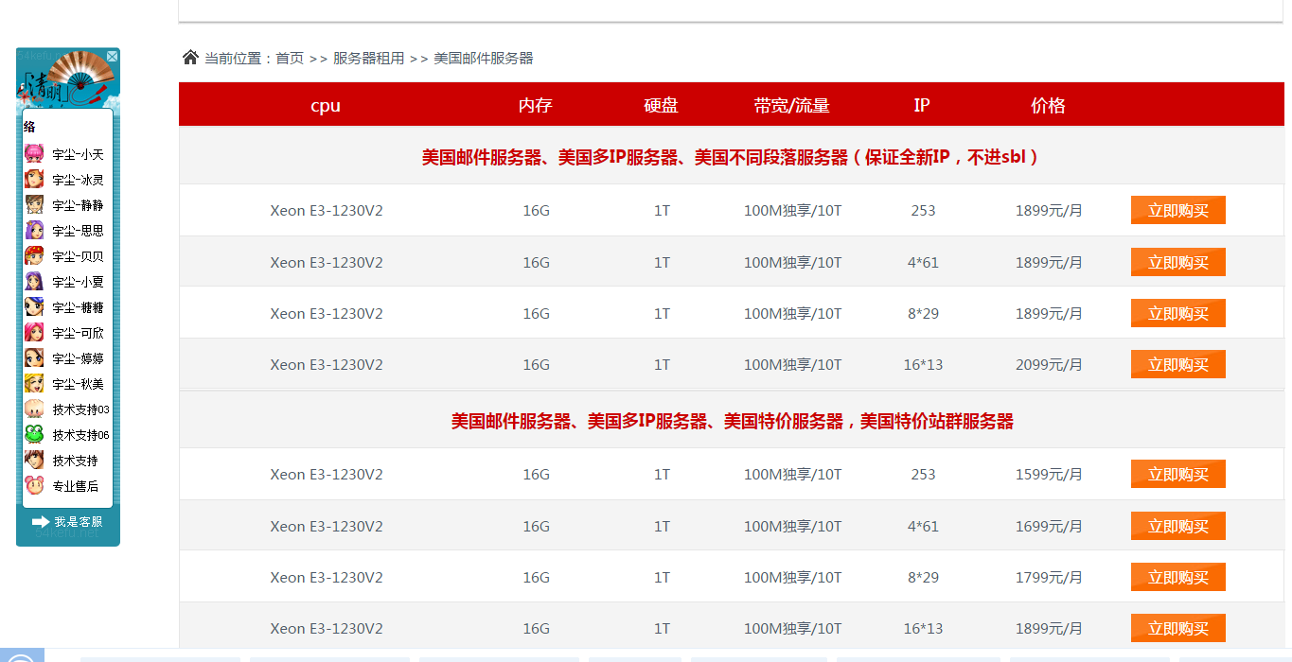Click the frog avatar for 技术支持06
The image size is (1292, 662).
pos(34,435)
